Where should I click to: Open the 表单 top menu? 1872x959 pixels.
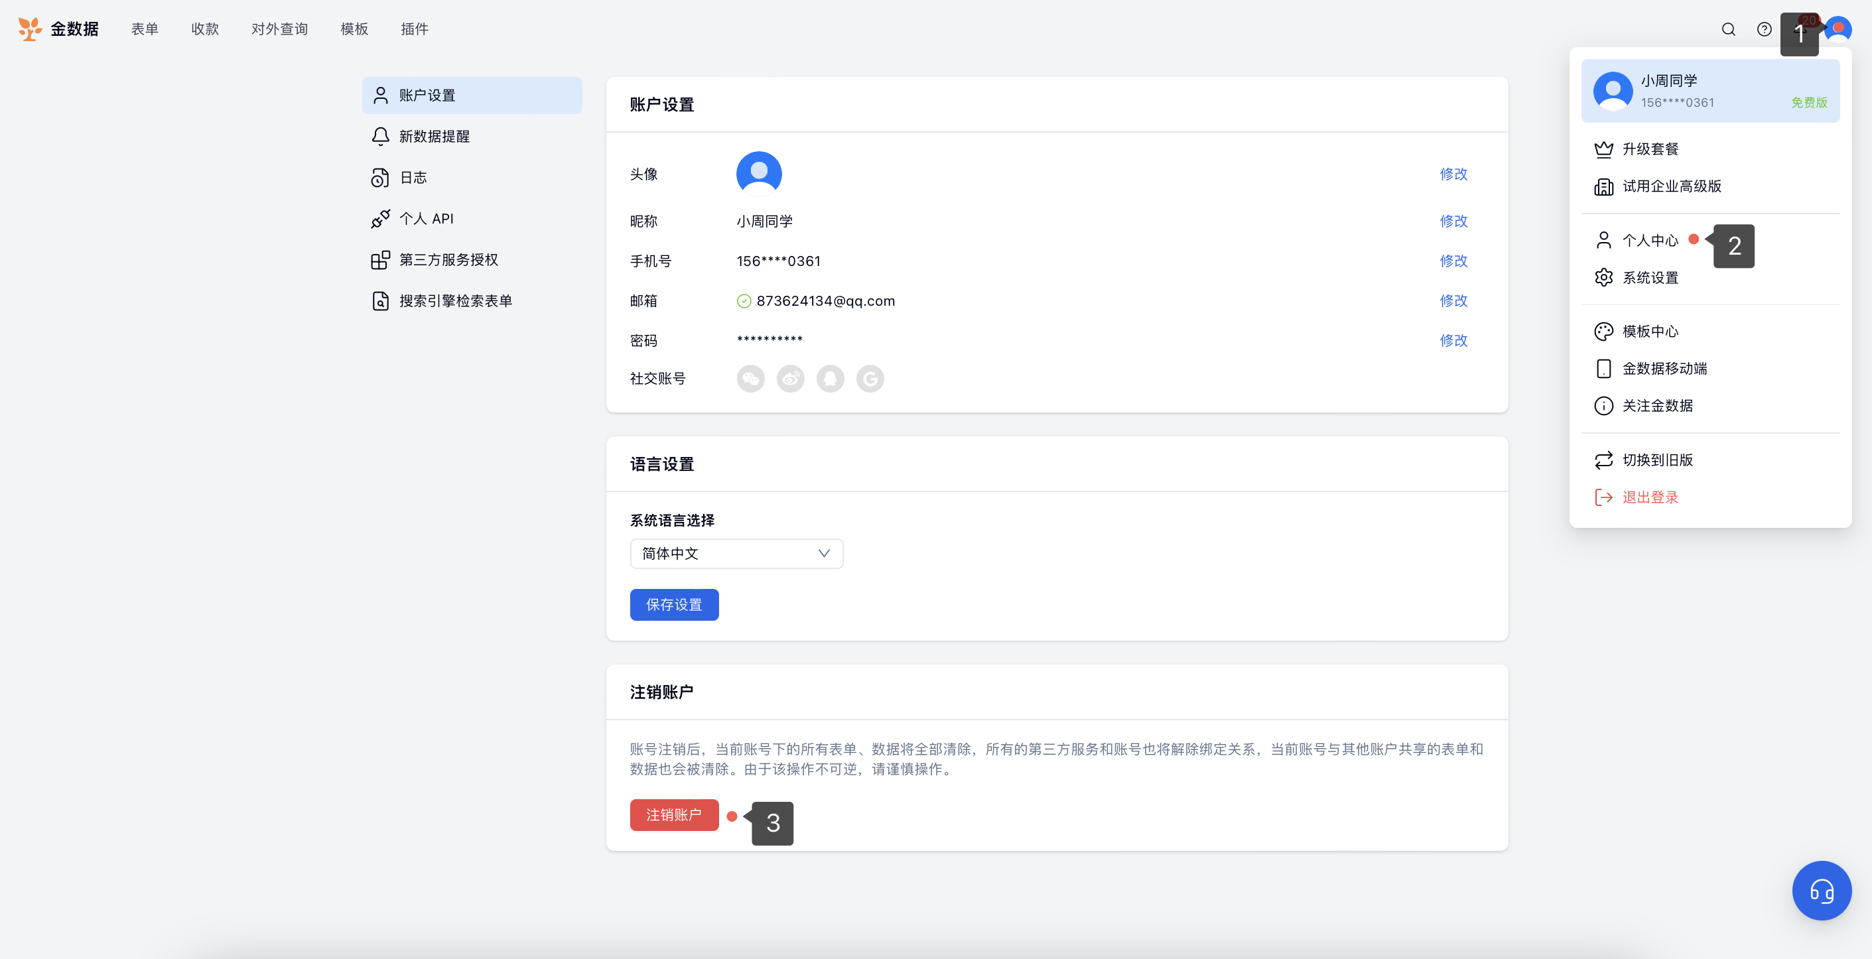(145, 29)
